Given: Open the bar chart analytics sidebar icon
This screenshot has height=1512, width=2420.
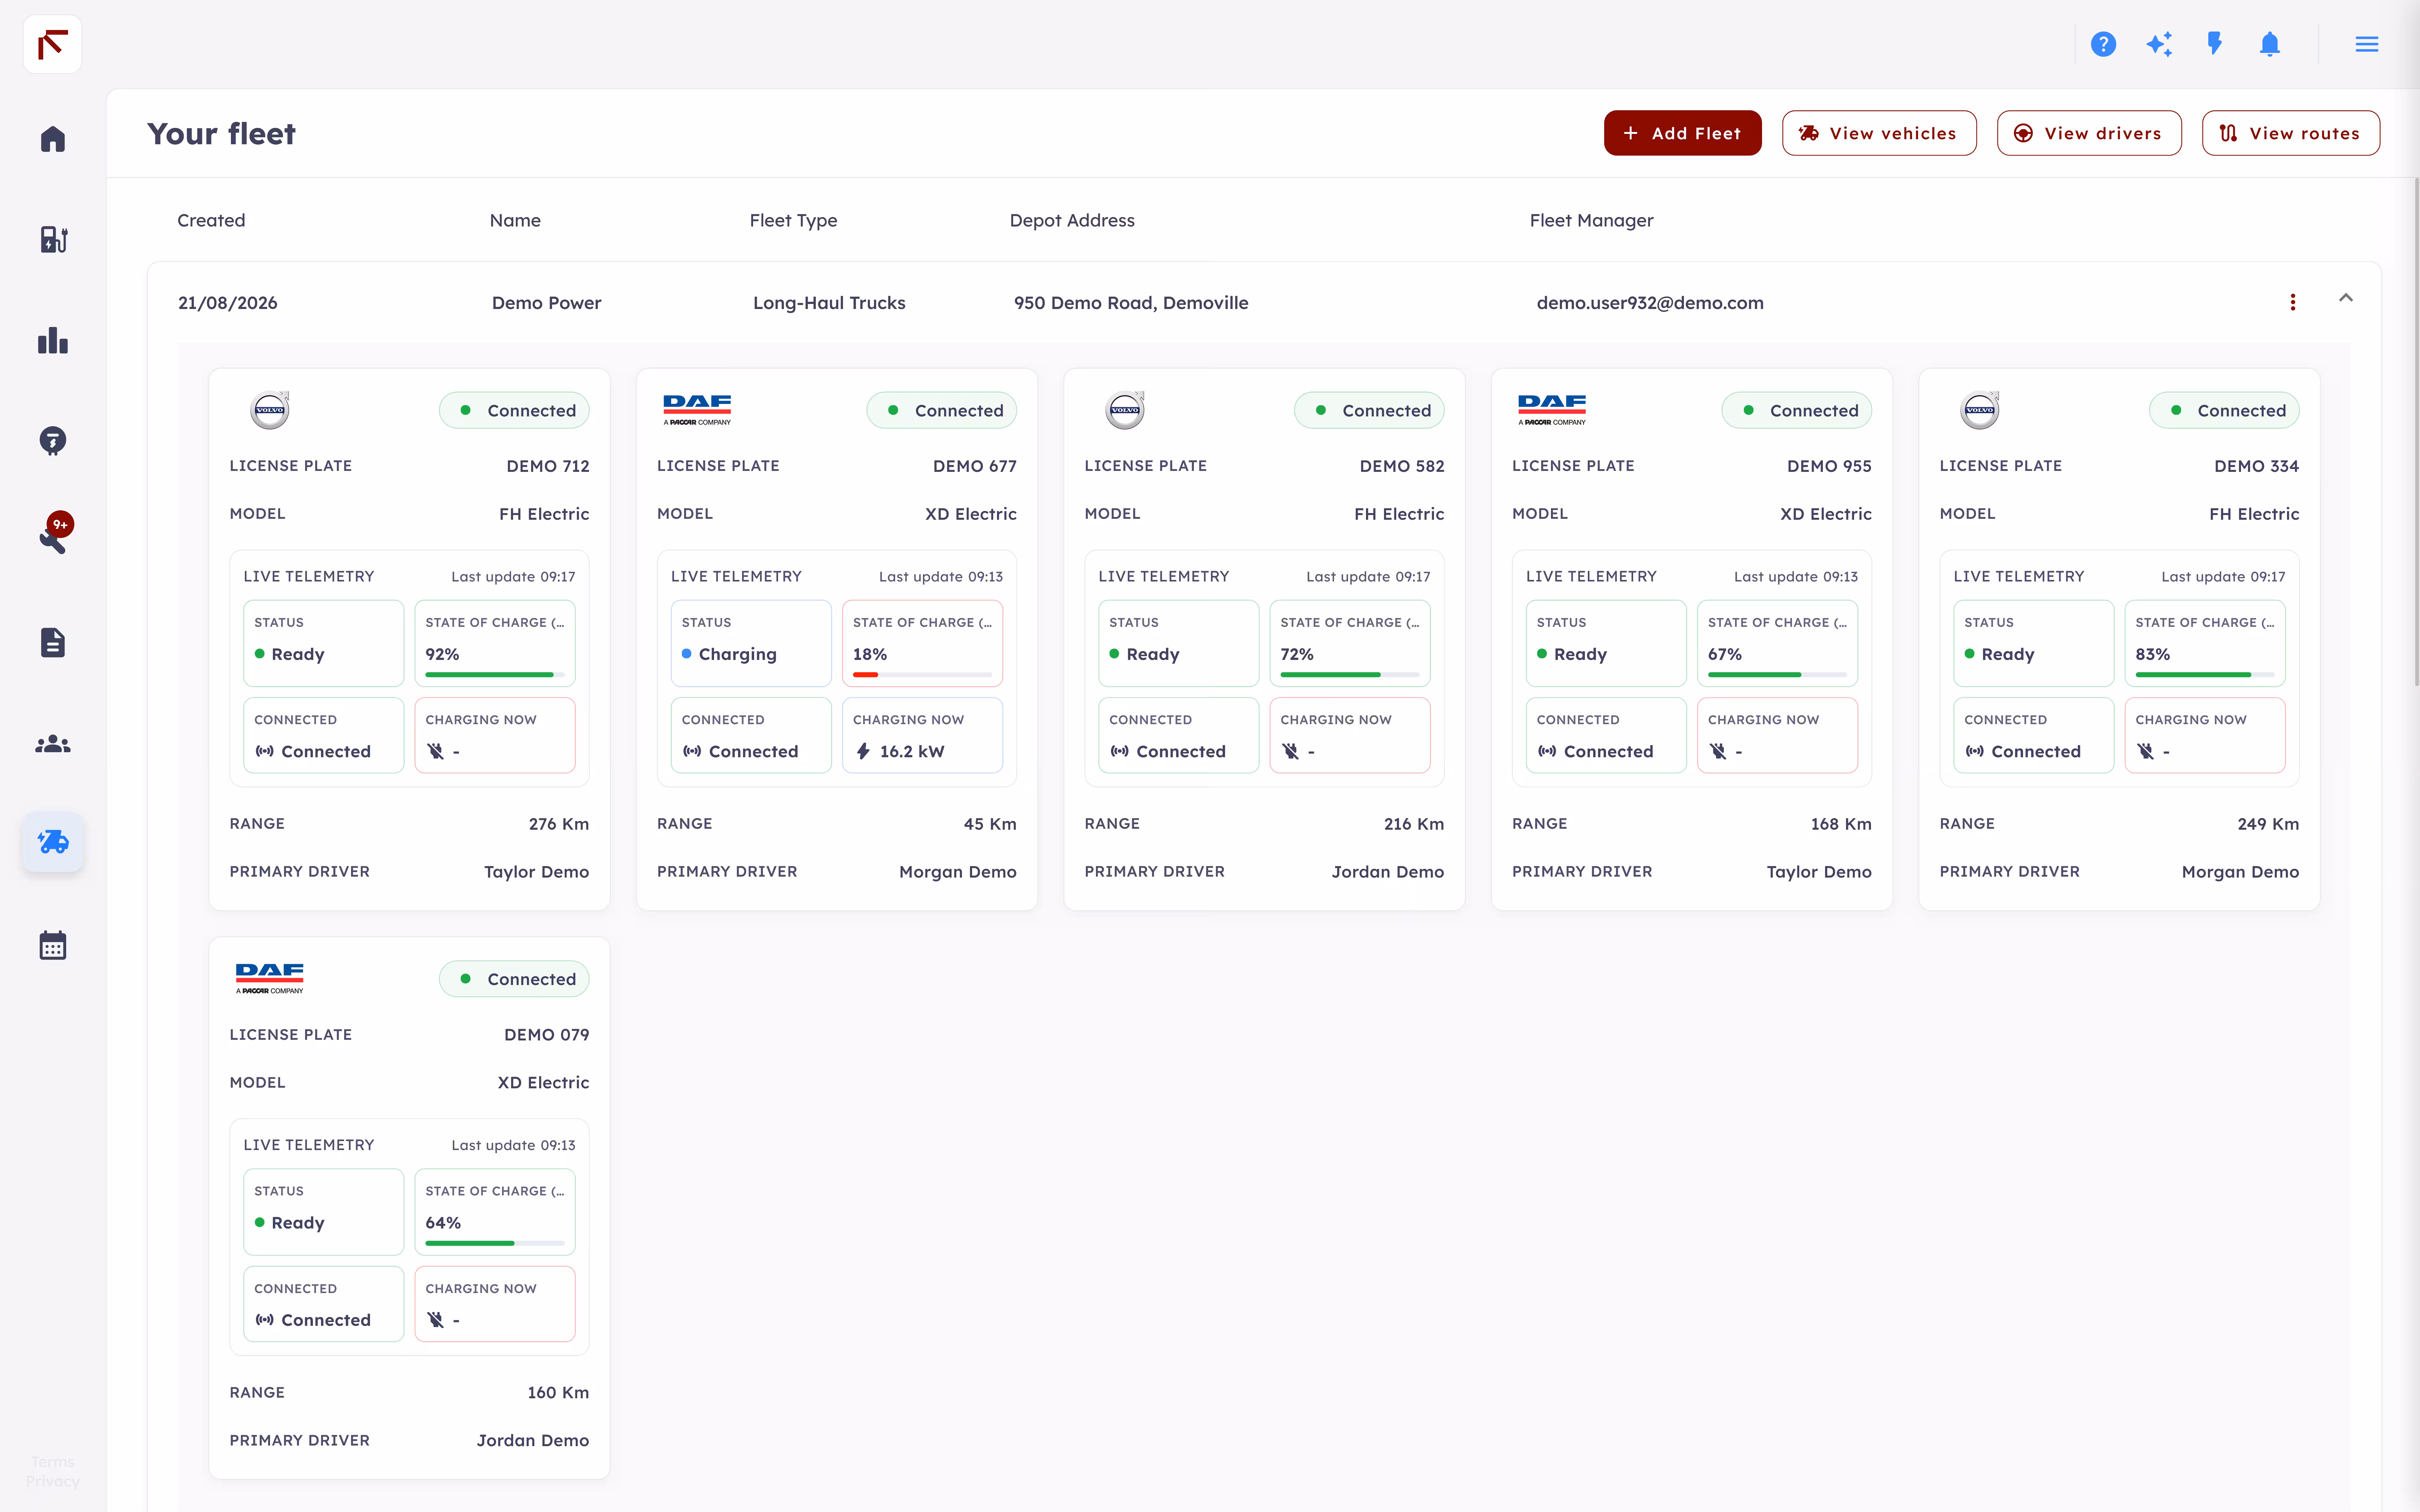Looking at the screenshot, I should click(53, 341).
